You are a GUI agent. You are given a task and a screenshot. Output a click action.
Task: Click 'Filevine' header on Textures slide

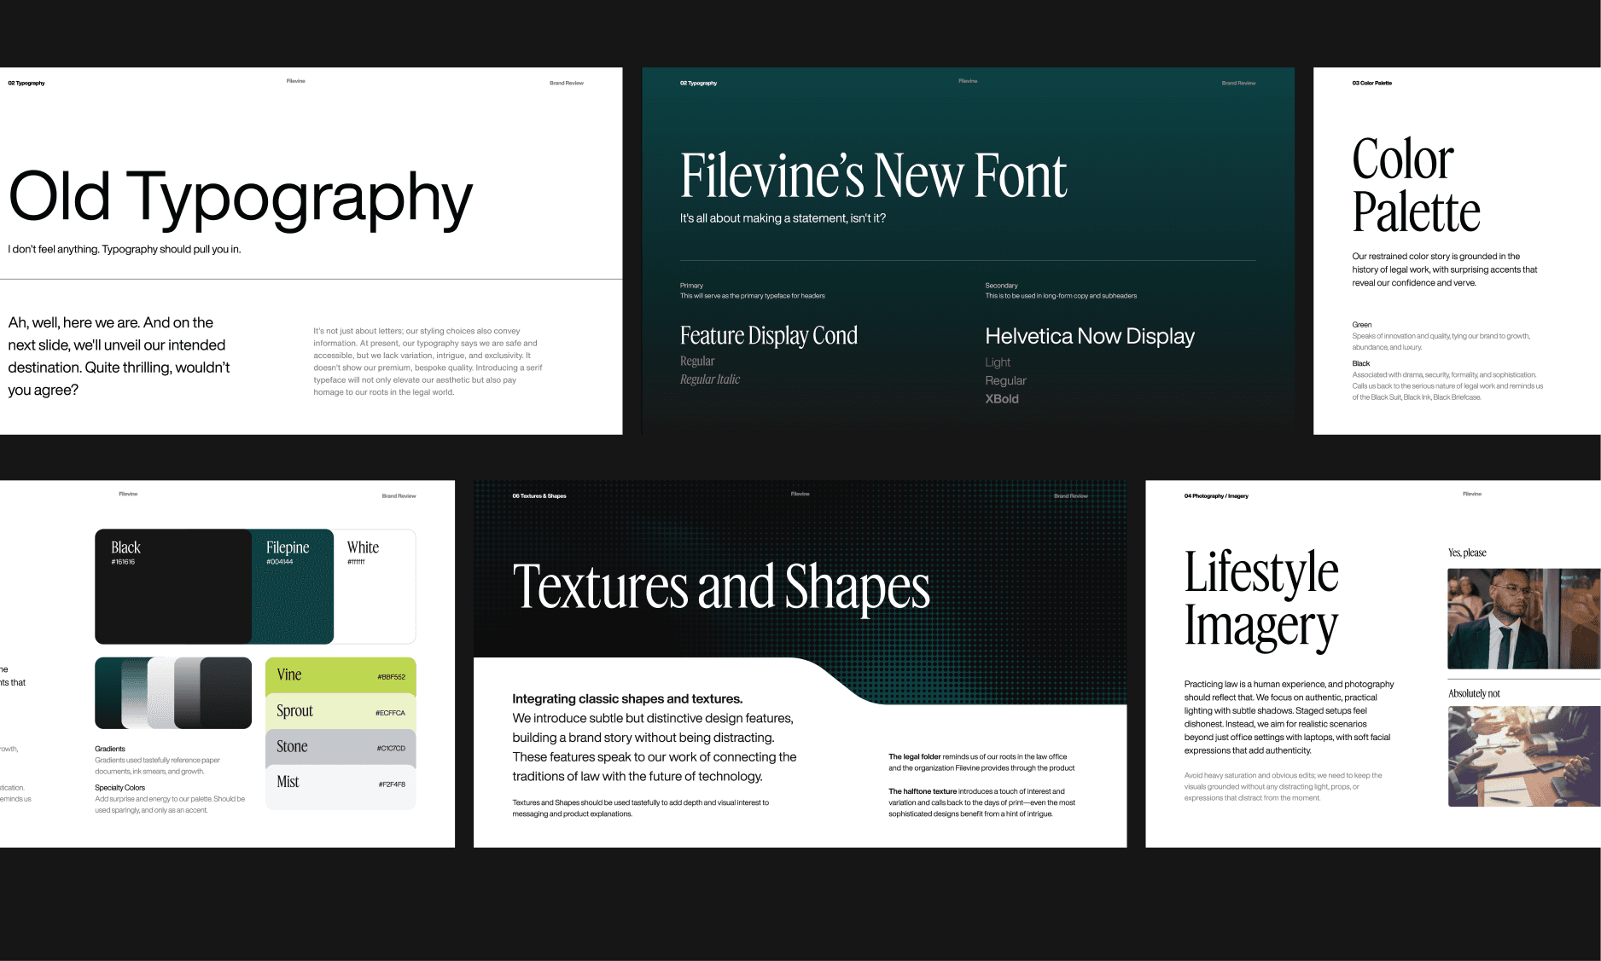click(x=800, y=495)
